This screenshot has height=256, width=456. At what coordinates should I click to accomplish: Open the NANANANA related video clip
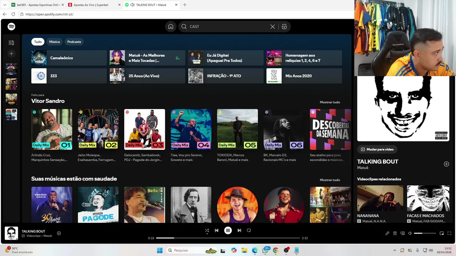tap(380, 198)
